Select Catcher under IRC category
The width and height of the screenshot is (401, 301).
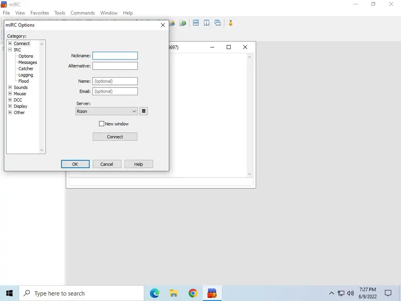pos(26,69)
